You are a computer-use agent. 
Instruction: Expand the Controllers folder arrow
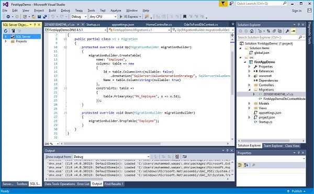[249, 85]
